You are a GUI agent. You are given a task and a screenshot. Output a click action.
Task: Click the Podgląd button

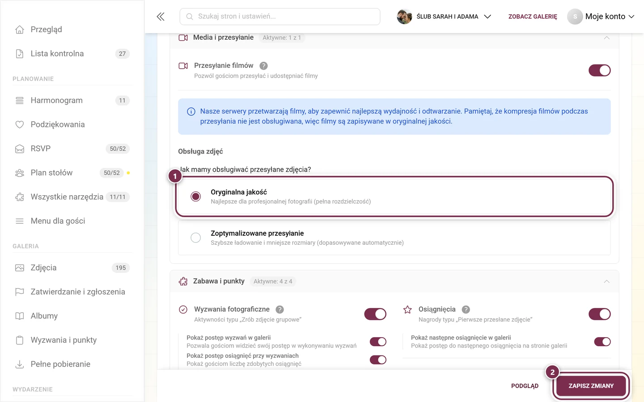525,386
